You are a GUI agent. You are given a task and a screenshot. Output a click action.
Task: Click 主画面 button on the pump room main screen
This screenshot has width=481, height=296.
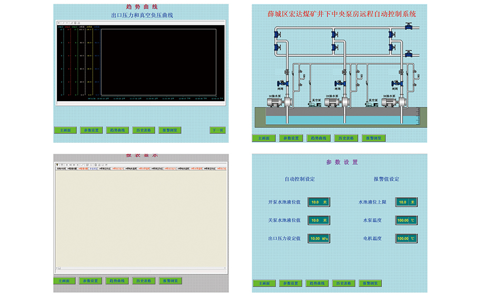(264, 138)
